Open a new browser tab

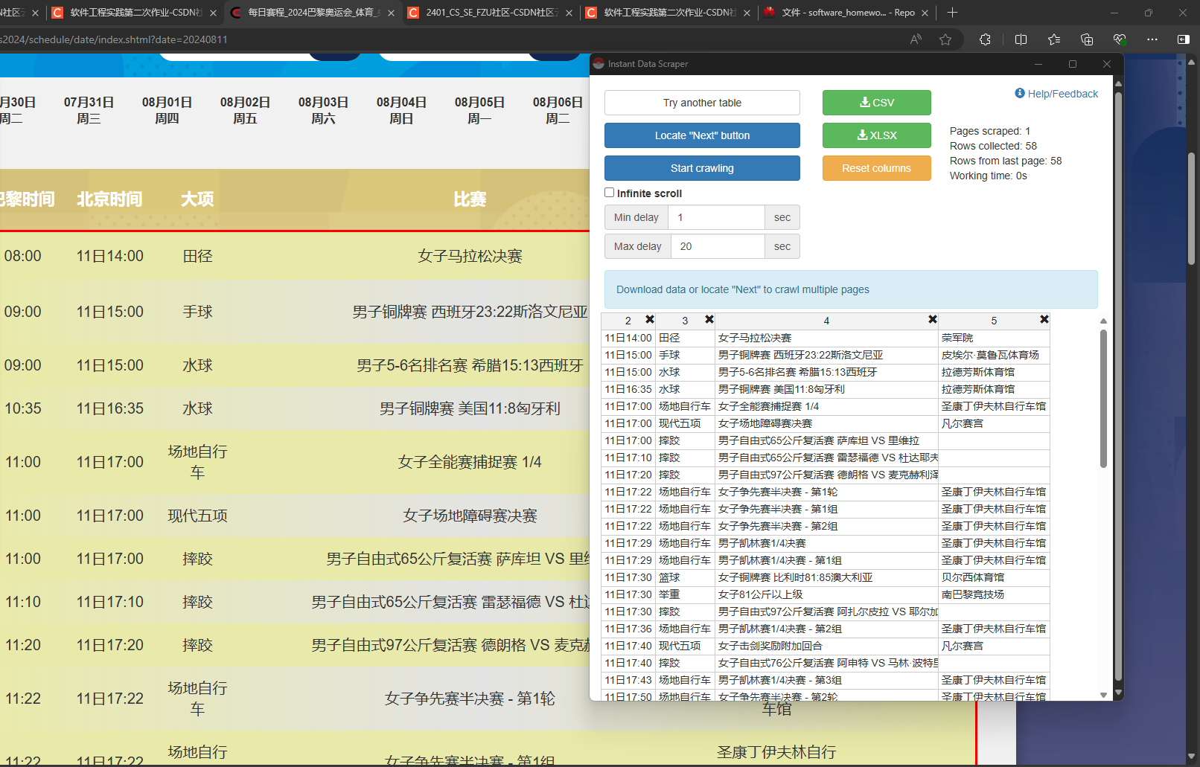click(x=952, y=13)
